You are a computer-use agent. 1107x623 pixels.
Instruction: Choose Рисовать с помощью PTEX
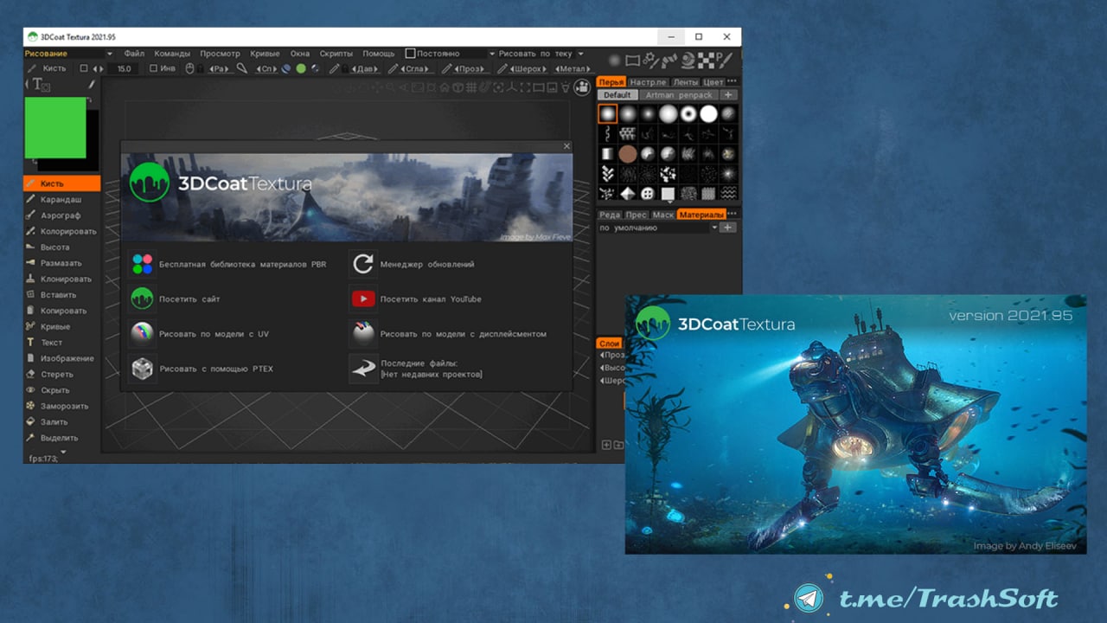point(202,369)
